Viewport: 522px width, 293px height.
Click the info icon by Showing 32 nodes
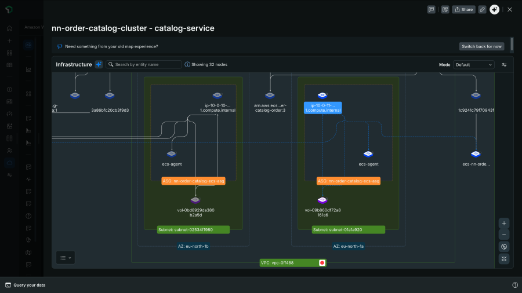click(x=187, y=64)
